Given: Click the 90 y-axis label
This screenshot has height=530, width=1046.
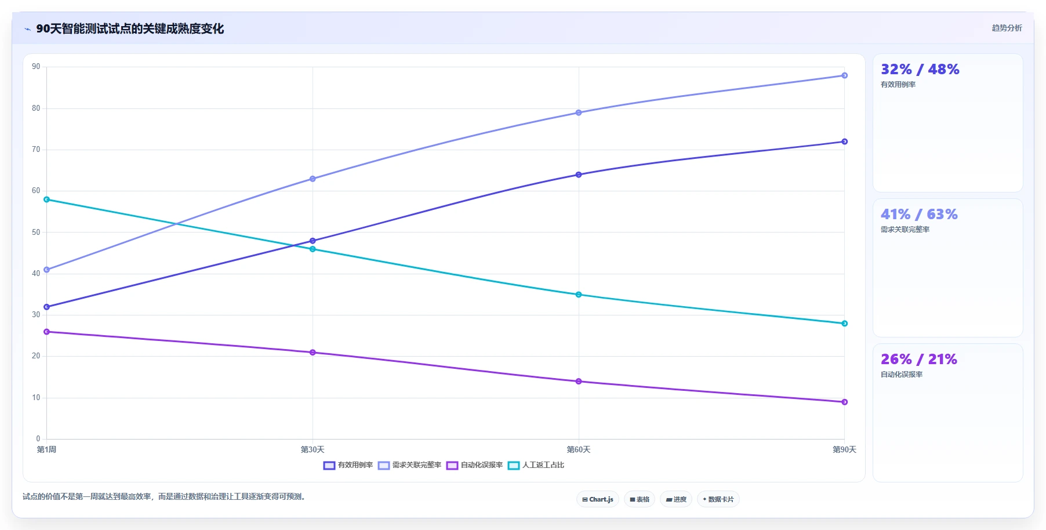Looking at the screenshot, I should 36,67.
